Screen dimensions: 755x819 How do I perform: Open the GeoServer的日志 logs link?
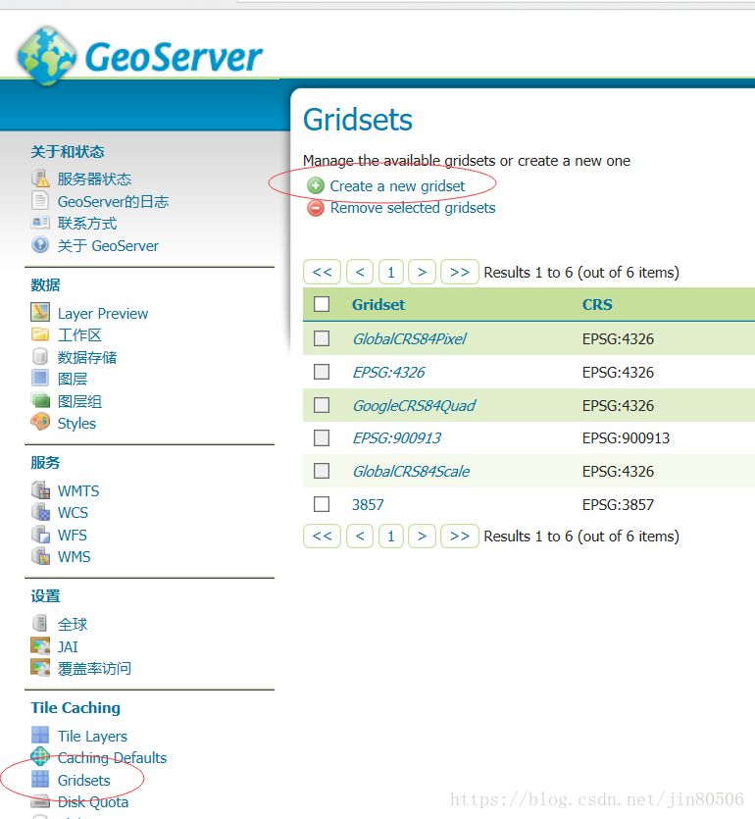114,202
